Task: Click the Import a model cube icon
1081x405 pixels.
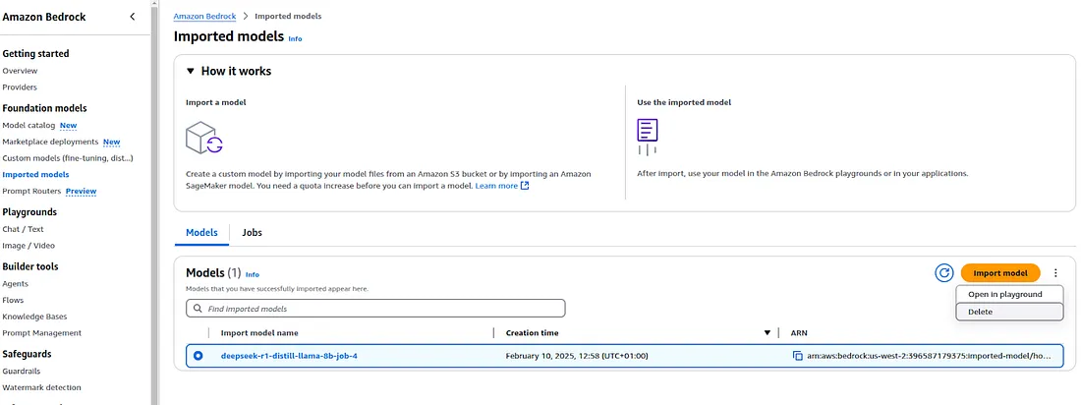Action: point(204,137)
